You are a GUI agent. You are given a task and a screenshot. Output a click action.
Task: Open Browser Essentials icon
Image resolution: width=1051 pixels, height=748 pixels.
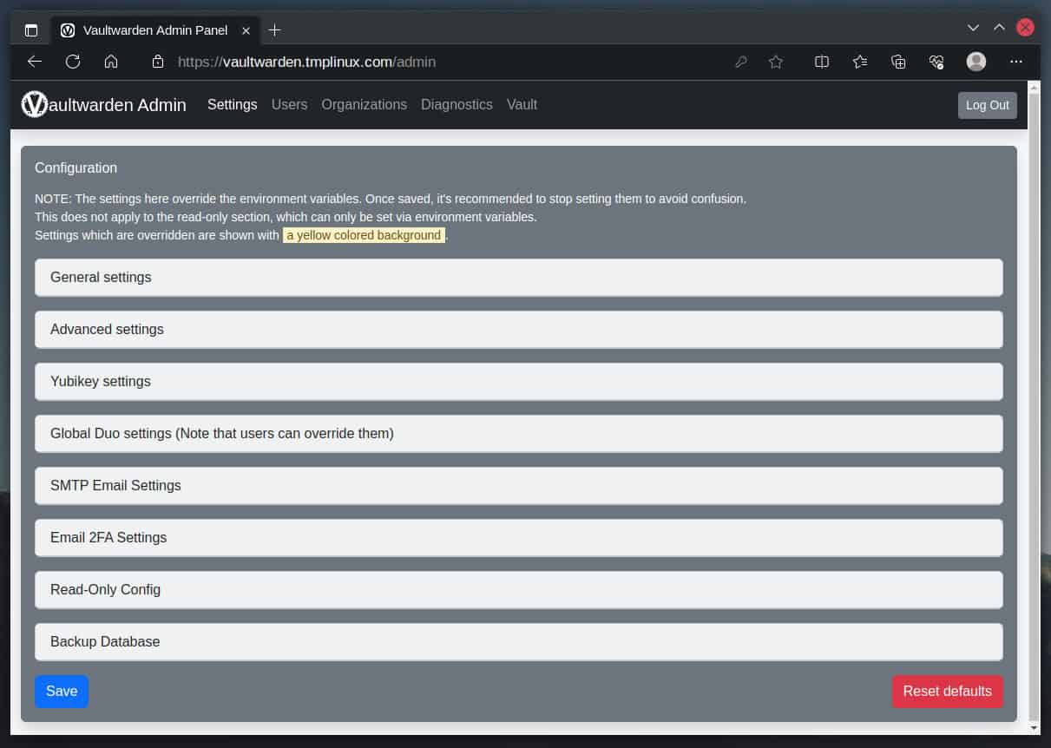pyautogui.click(x=936, y=62)
